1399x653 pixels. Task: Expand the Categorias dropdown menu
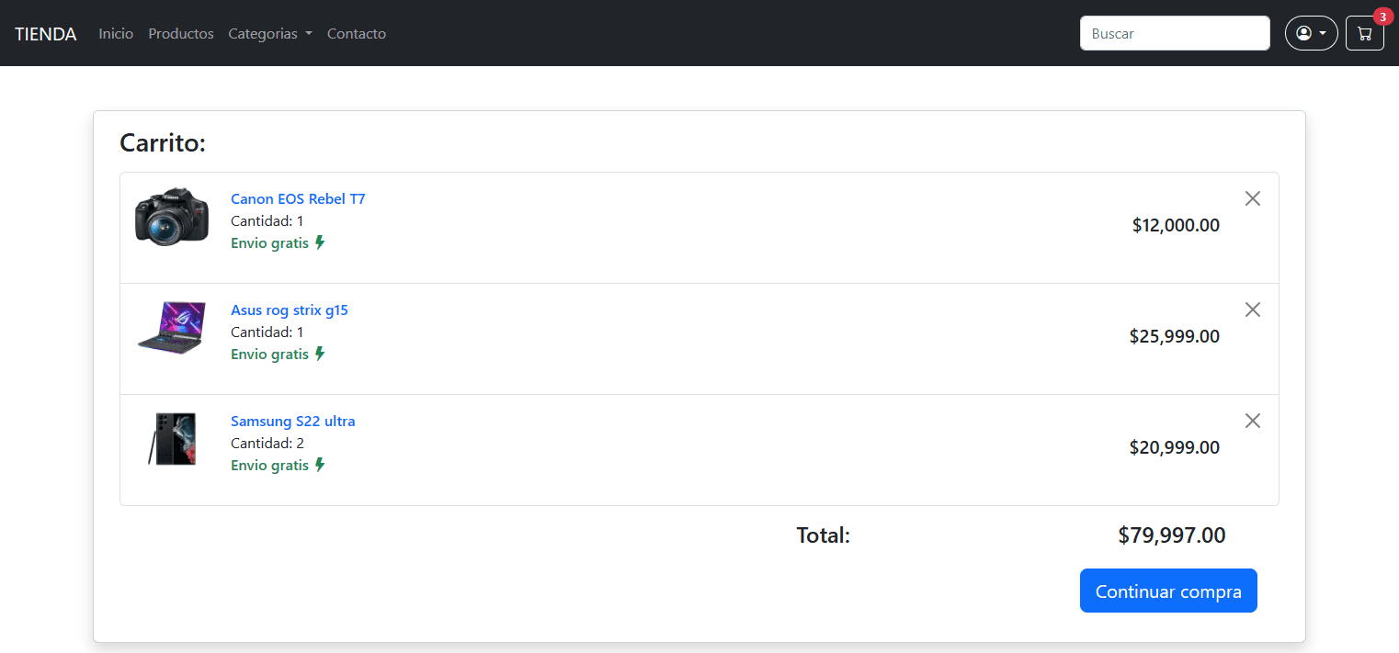tap(270, 34)
